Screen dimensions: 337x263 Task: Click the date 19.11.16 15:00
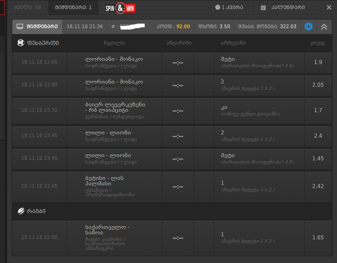coord(39,237)
